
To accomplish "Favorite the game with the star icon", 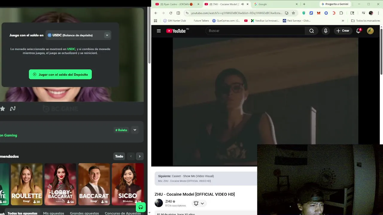I will tap(3, 109).
